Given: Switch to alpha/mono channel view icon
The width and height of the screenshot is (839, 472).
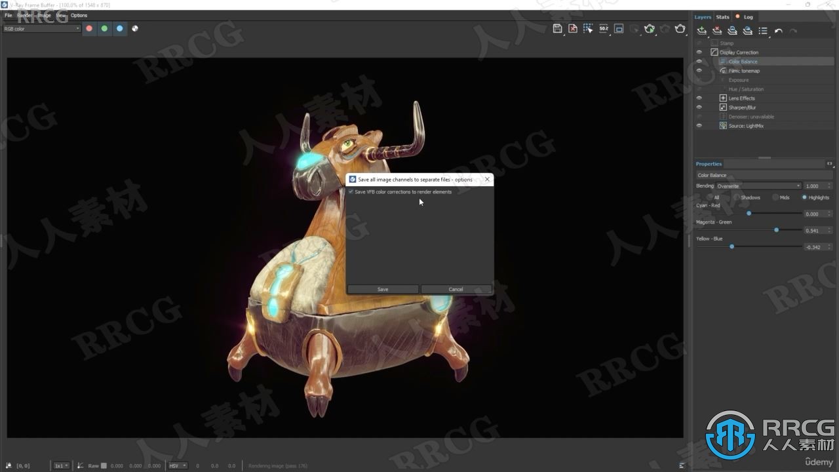Looking at the screenshot, I should (x=135, y=29).
